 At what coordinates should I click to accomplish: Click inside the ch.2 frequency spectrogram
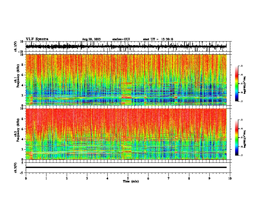[126, 134]
